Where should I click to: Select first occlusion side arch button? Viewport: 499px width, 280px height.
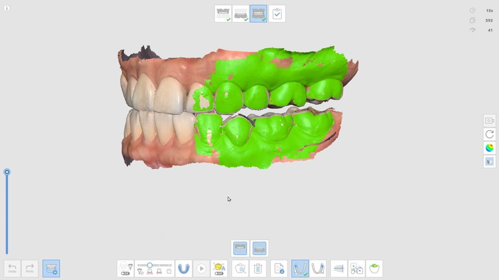coord(300,268)
